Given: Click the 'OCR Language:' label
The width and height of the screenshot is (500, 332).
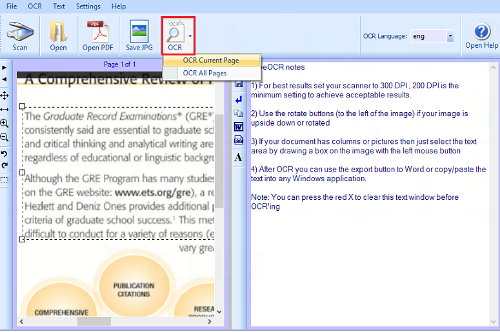Looking at the screenshot, I should pyautogui.click(x=385, y=36).
